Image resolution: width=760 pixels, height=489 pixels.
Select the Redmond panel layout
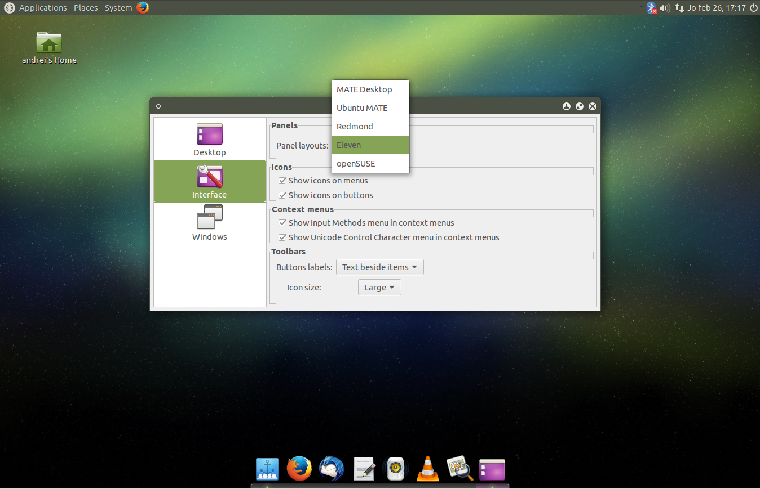tap(354, 126)
